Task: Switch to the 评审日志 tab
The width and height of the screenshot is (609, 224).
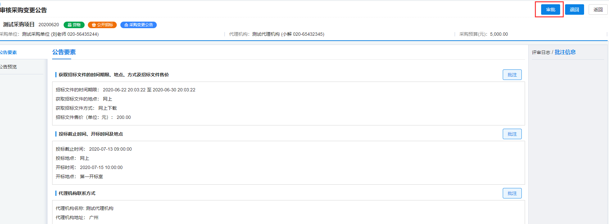Action: 541,52
